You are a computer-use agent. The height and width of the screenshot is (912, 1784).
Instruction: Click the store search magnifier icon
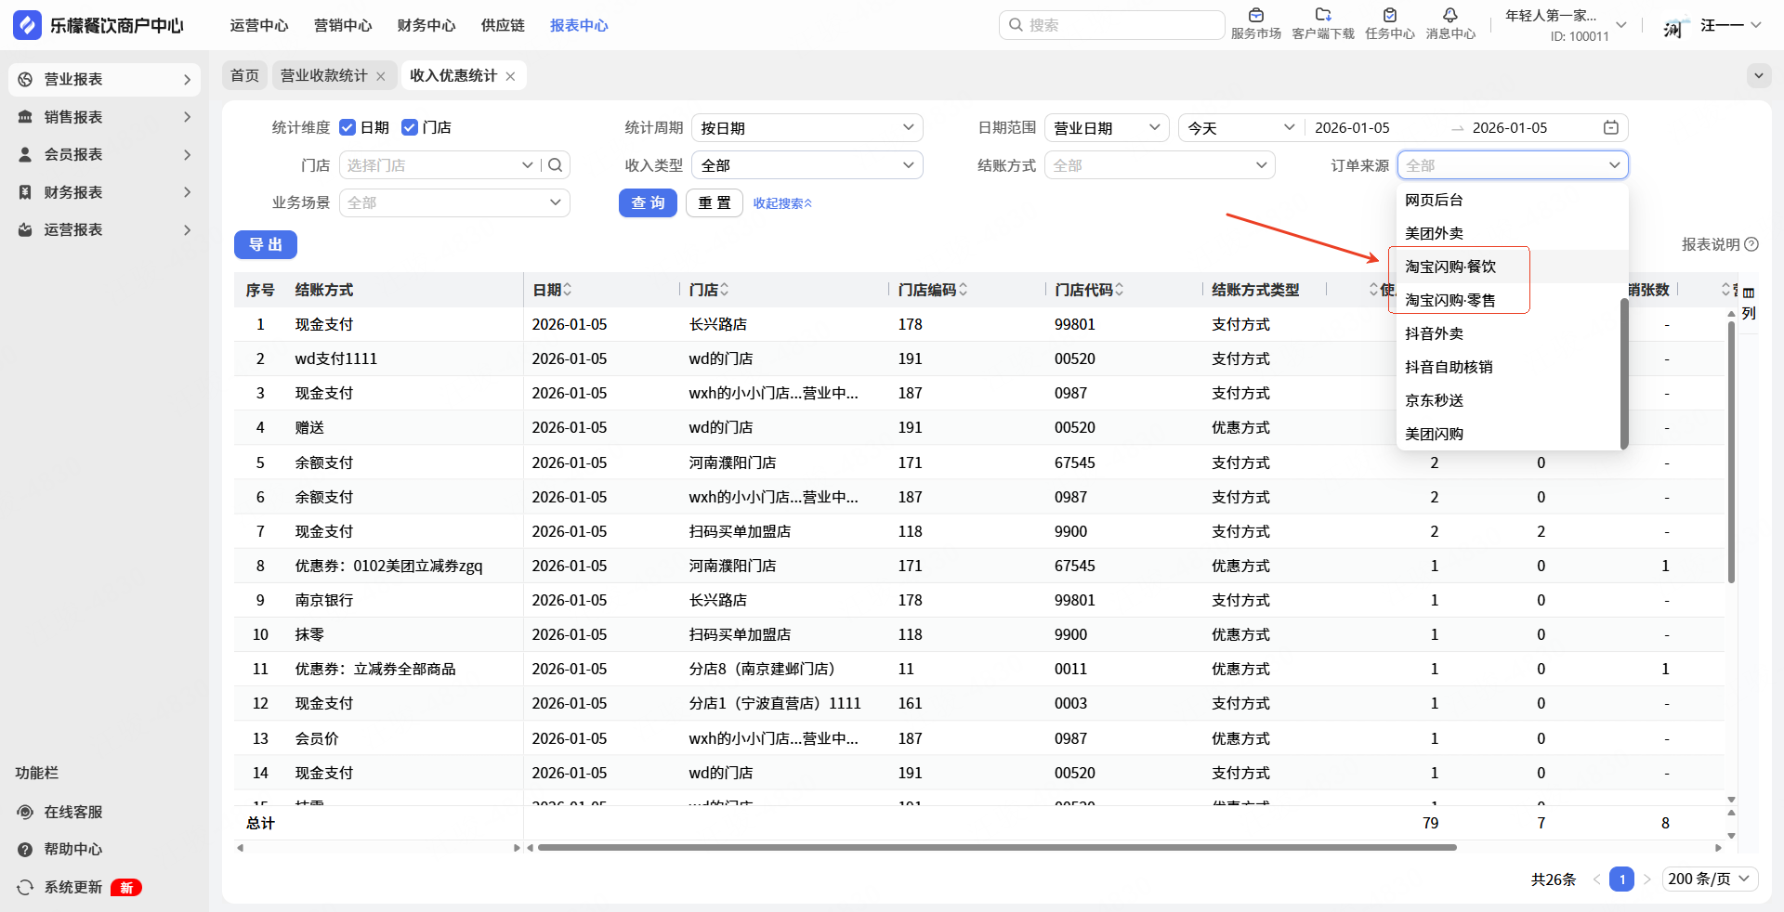click(556, 165)
